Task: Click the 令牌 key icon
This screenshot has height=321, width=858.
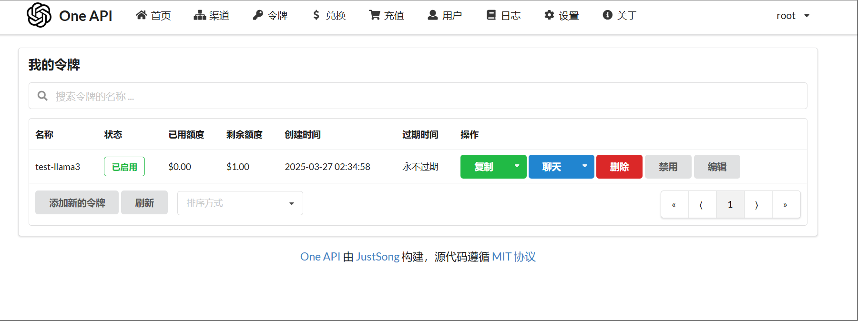Action: (258, 15)
